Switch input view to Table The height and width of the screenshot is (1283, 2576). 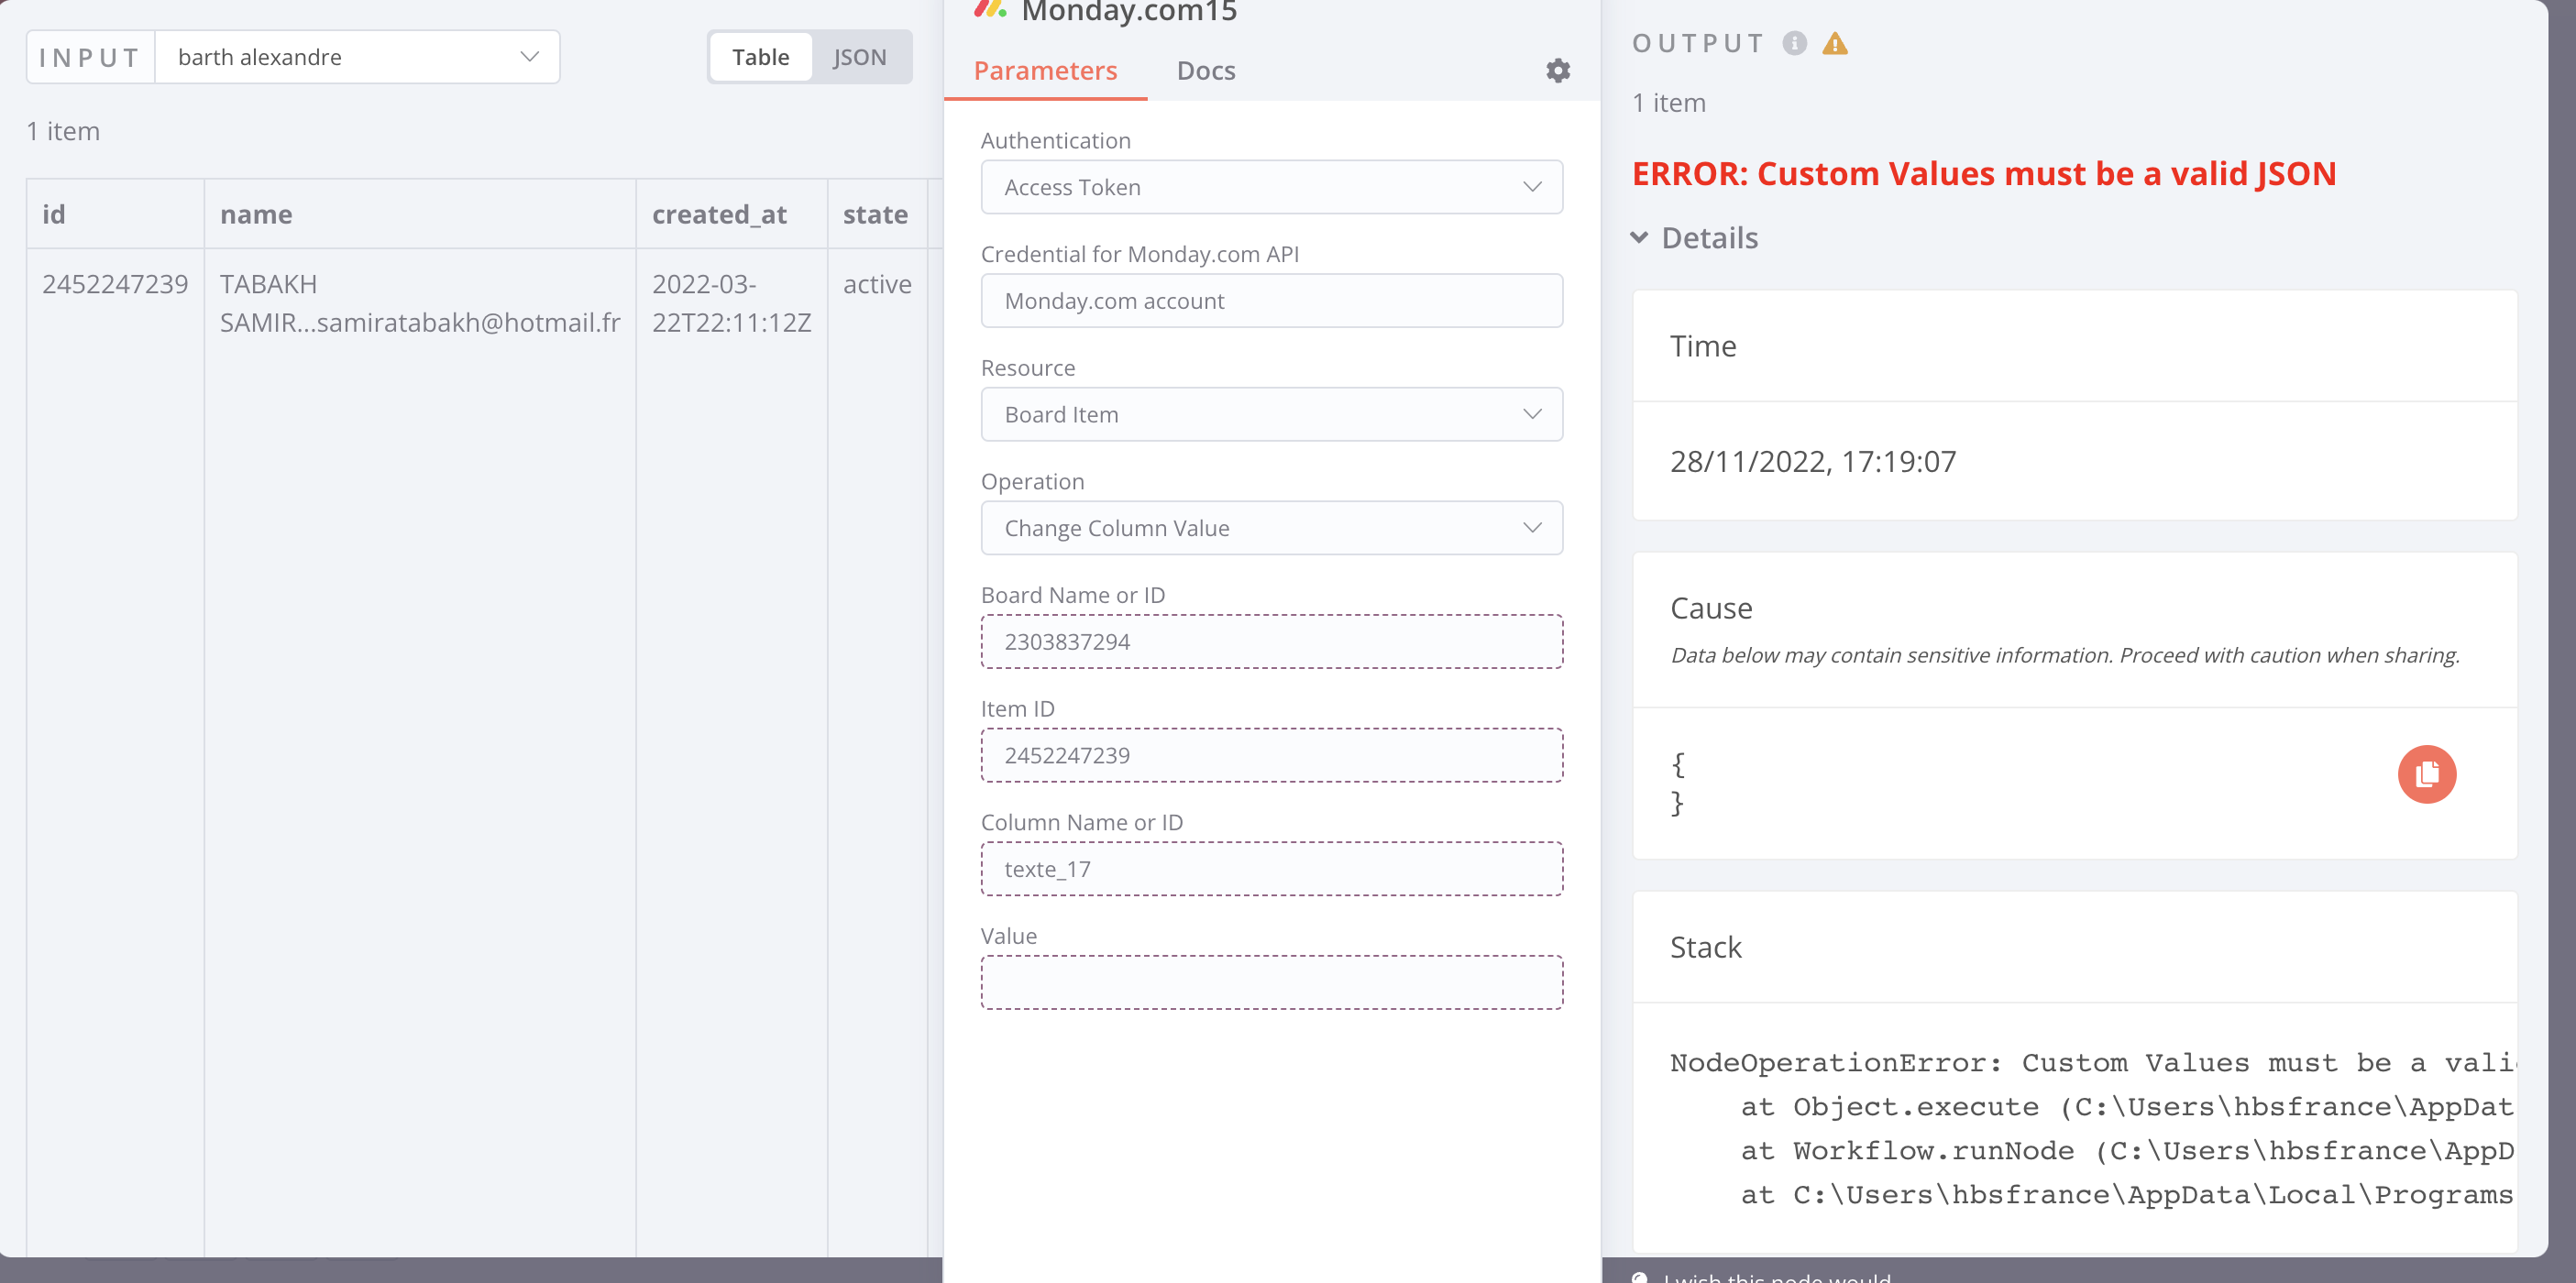pyautogui.click(x=760, y=57)
